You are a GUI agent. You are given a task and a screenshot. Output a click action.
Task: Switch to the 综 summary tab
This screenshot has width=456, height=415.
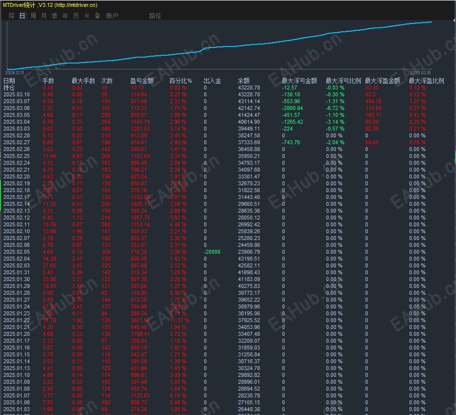click(11, 16)
